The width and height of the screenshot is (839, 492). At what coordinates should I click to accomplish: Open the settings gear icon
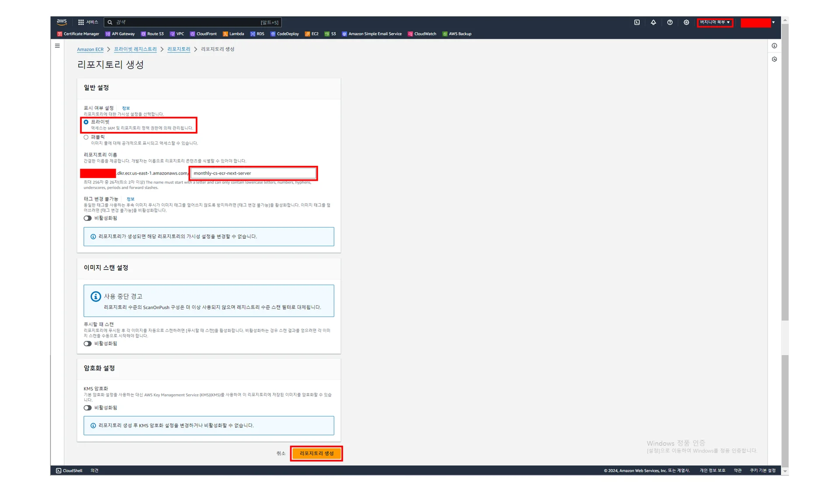tap(686, 22)
